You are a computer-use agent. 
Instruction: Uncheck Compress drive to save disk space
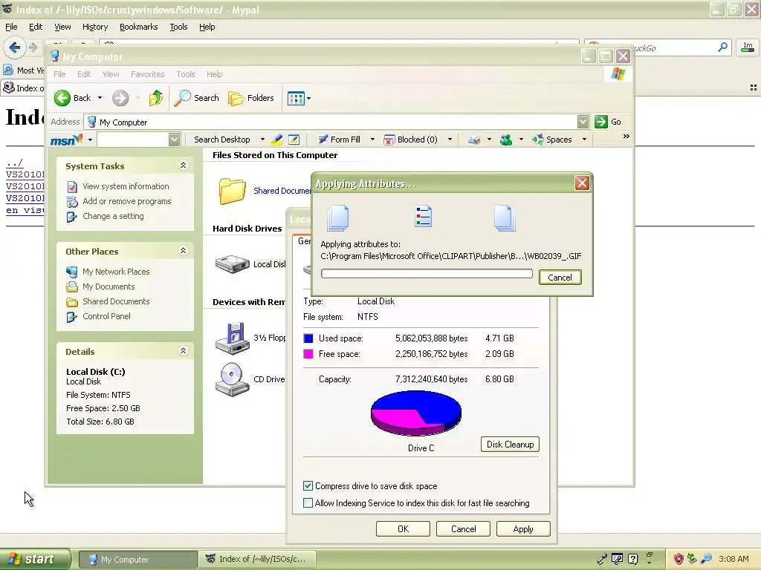pyautogui.click(x=308, y=485)
